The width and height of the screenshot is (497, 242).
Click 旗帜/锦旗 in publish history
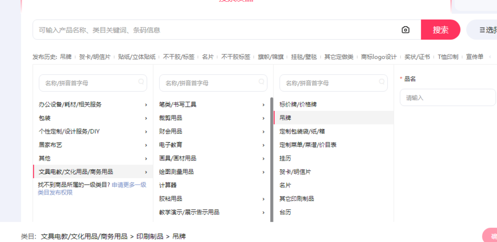[271, 57]
